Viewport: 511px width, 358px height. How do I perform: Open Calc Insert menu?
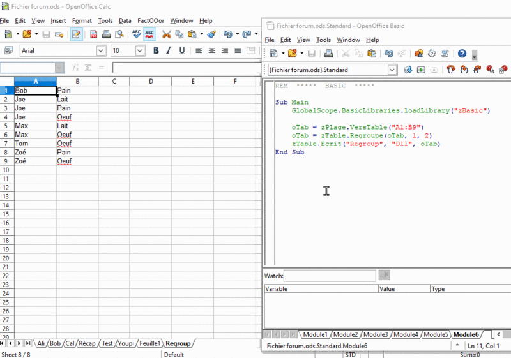pyautogui.click(x=58, y=21)
